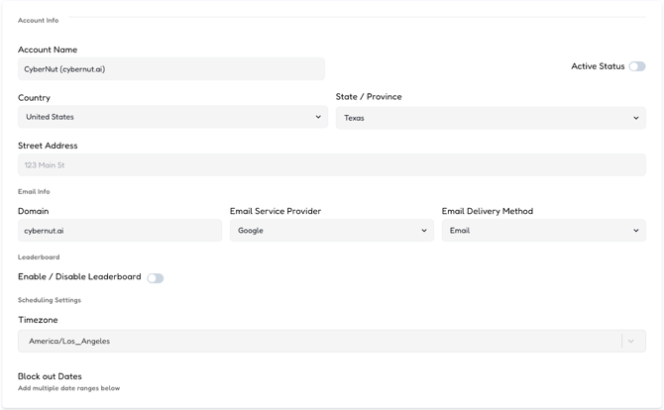Click 'Add multiple date ranges below' text
This screenshot has width=664, height=410.
pos(68,388)
